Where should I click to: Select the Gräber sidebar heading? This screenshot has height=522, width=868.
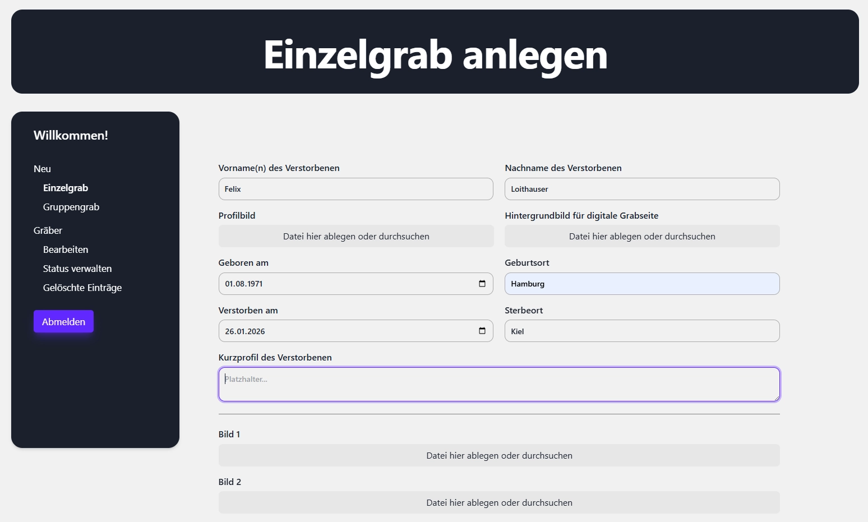pyautogui.click(x=48, y=230)
